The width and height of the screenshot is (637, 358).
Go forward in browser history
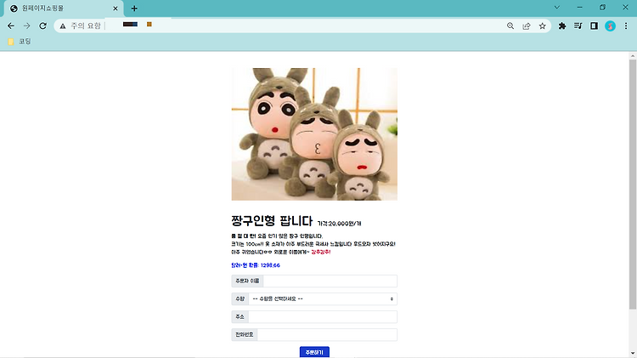click(x=27, y=26)
